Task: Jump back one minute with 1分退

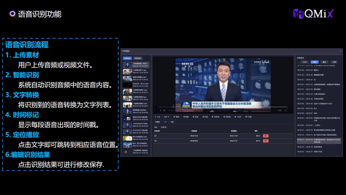Action: point(248,117)
